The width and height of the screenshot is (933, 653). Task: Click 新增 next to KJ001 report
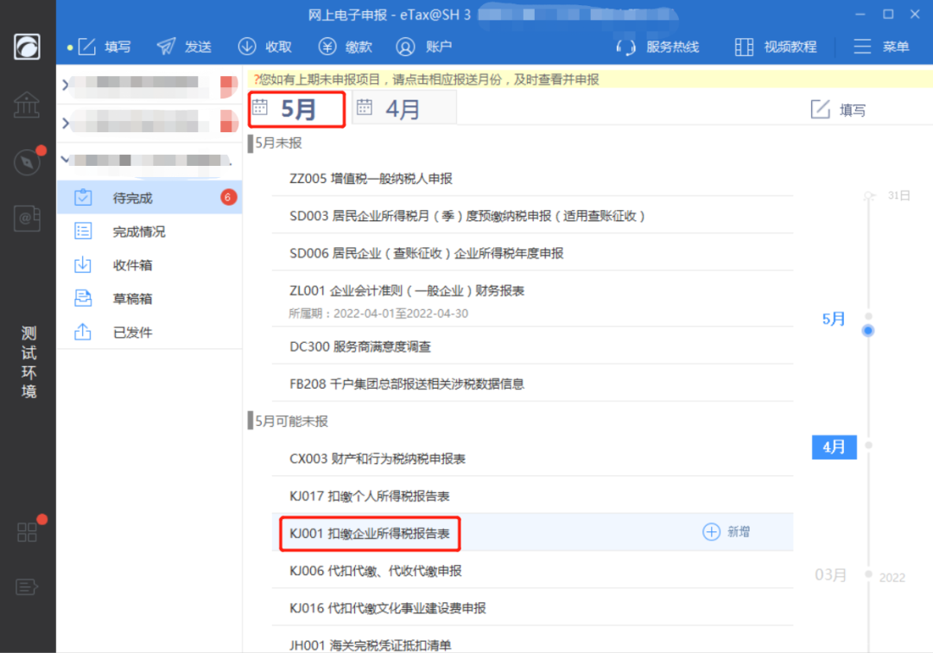click(x=728, y=532)
